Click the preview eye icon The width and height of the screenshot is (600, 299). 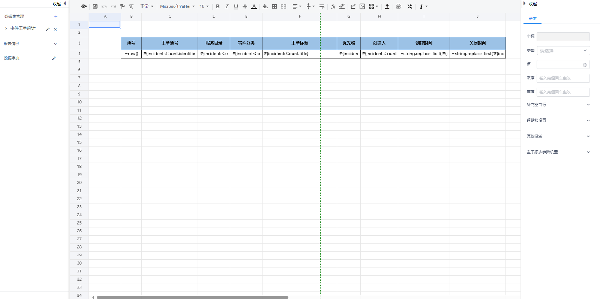coord(84,6)
